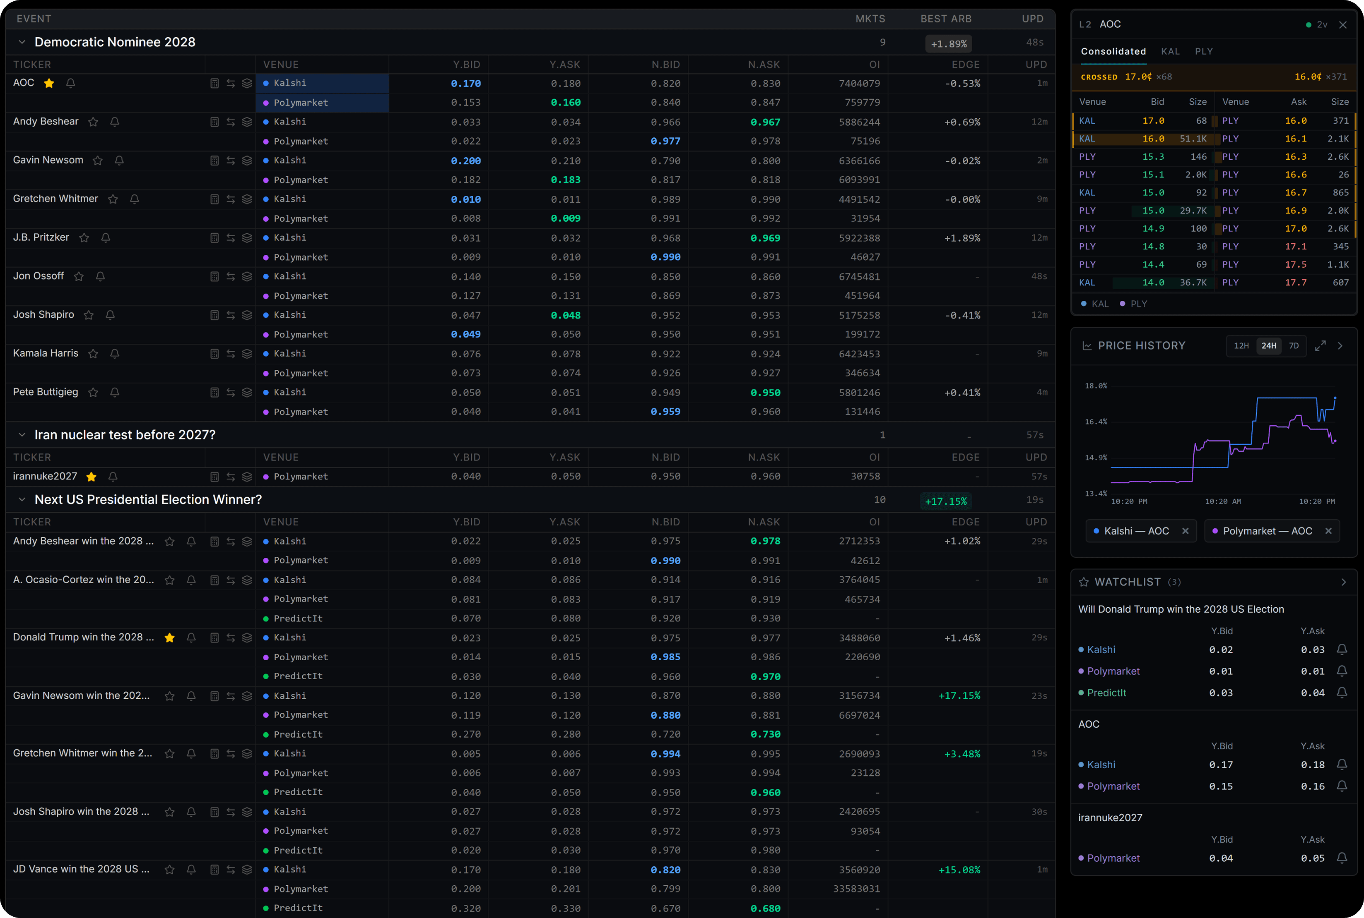
Task: Open the calculator icon for J.B. Pritzker
Action: [x=214, y=238]
